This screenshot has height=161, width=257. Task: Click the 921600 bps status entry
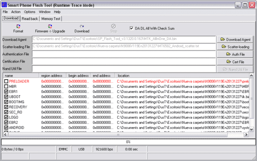tap(104, 149)
